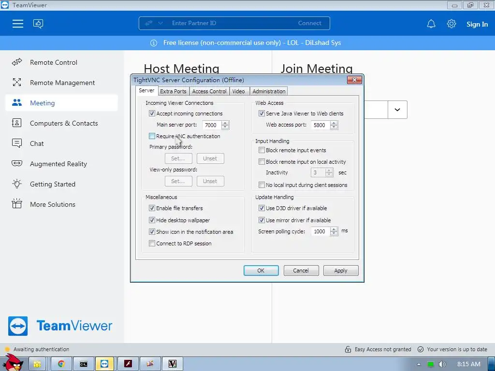This screenshot has height=371, width=495.
Task: Click the connection mode arrows icon
Action: tap(149, 23)
